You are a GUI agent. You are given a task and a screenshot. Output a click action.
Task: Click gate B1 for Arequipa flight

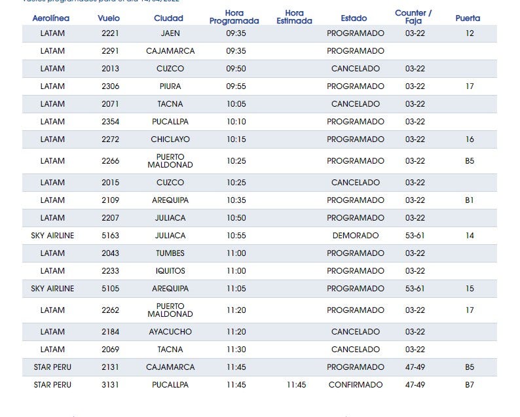click(x=469, y=200)
